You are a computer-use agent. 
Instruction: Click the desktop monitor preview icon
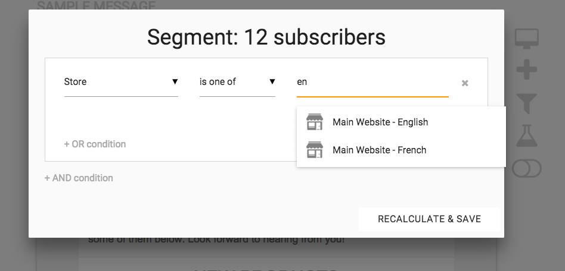(x=527, y=39)
